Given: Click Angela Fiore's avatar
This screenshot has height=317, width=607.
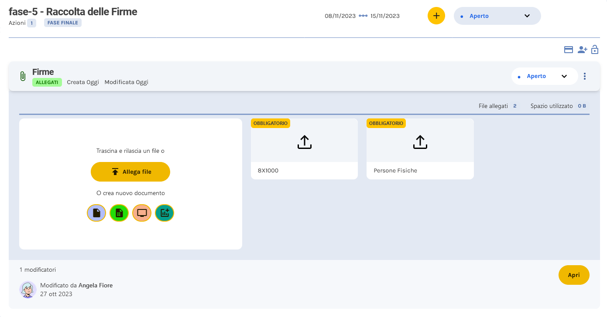Looking at the screenshot, I should (x=28, y=290).
